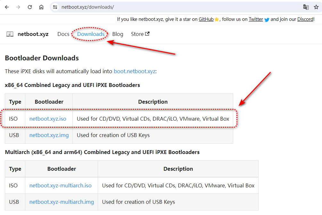
Task: Open the Docs navigation item
Action: 63,34
